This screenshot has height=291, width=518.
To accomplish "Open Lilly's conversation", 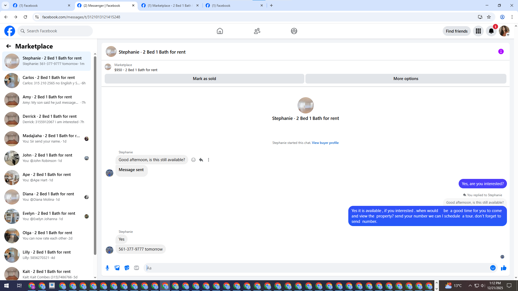I will (x=47, y=255).
